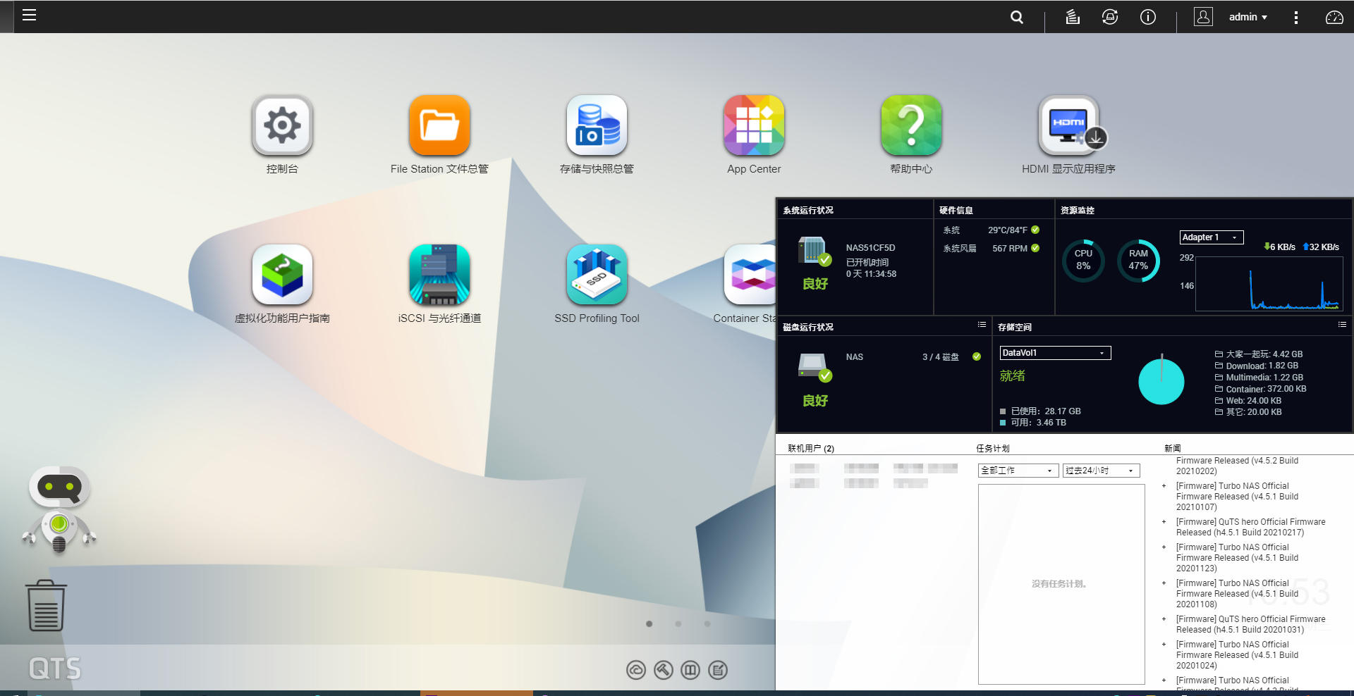Click the 新闻 heading
This screenshot has width=1354, height=696.
tap(1173, 449)
